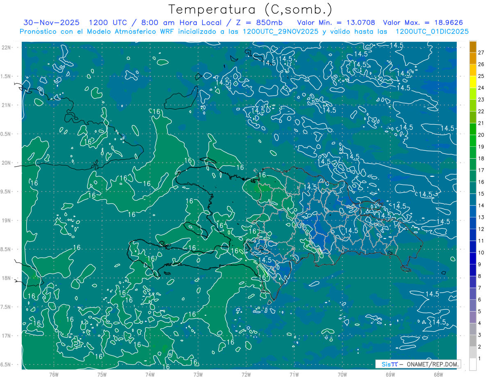492x380 pixels.
Task: Pick the yellow swatch between legend 24 and 25
Action: (x=473, y=82)
